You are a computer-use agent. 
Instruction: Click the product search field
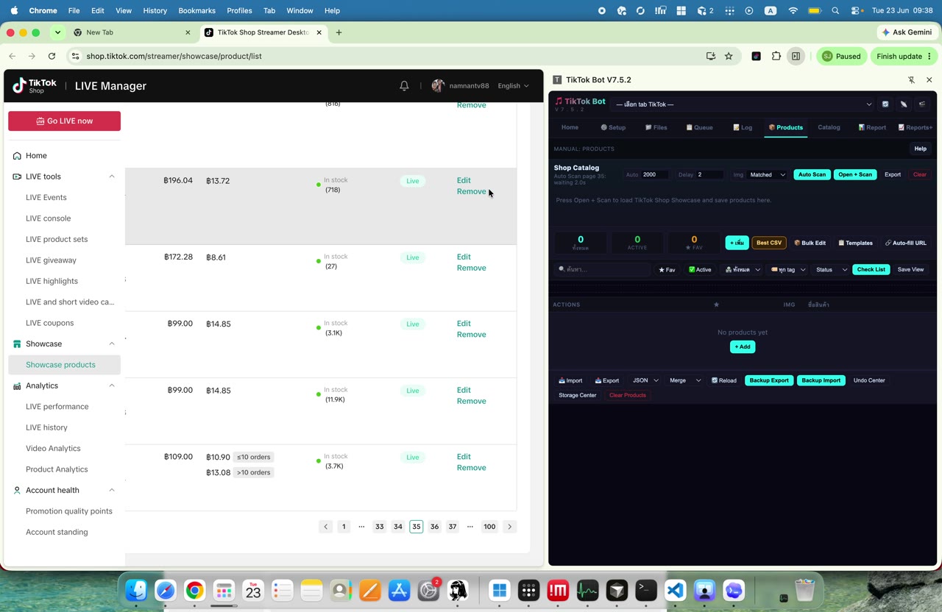tap(603, 269)
